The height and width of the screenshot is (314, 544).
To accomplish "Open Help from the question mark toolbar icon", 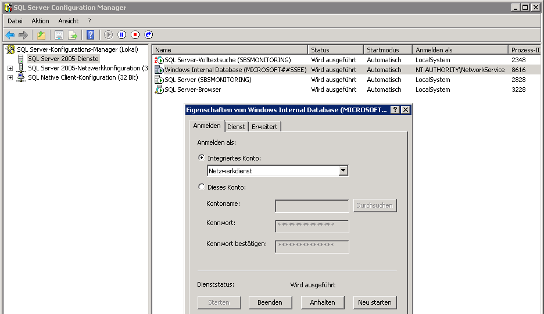I will coord(90,35).
